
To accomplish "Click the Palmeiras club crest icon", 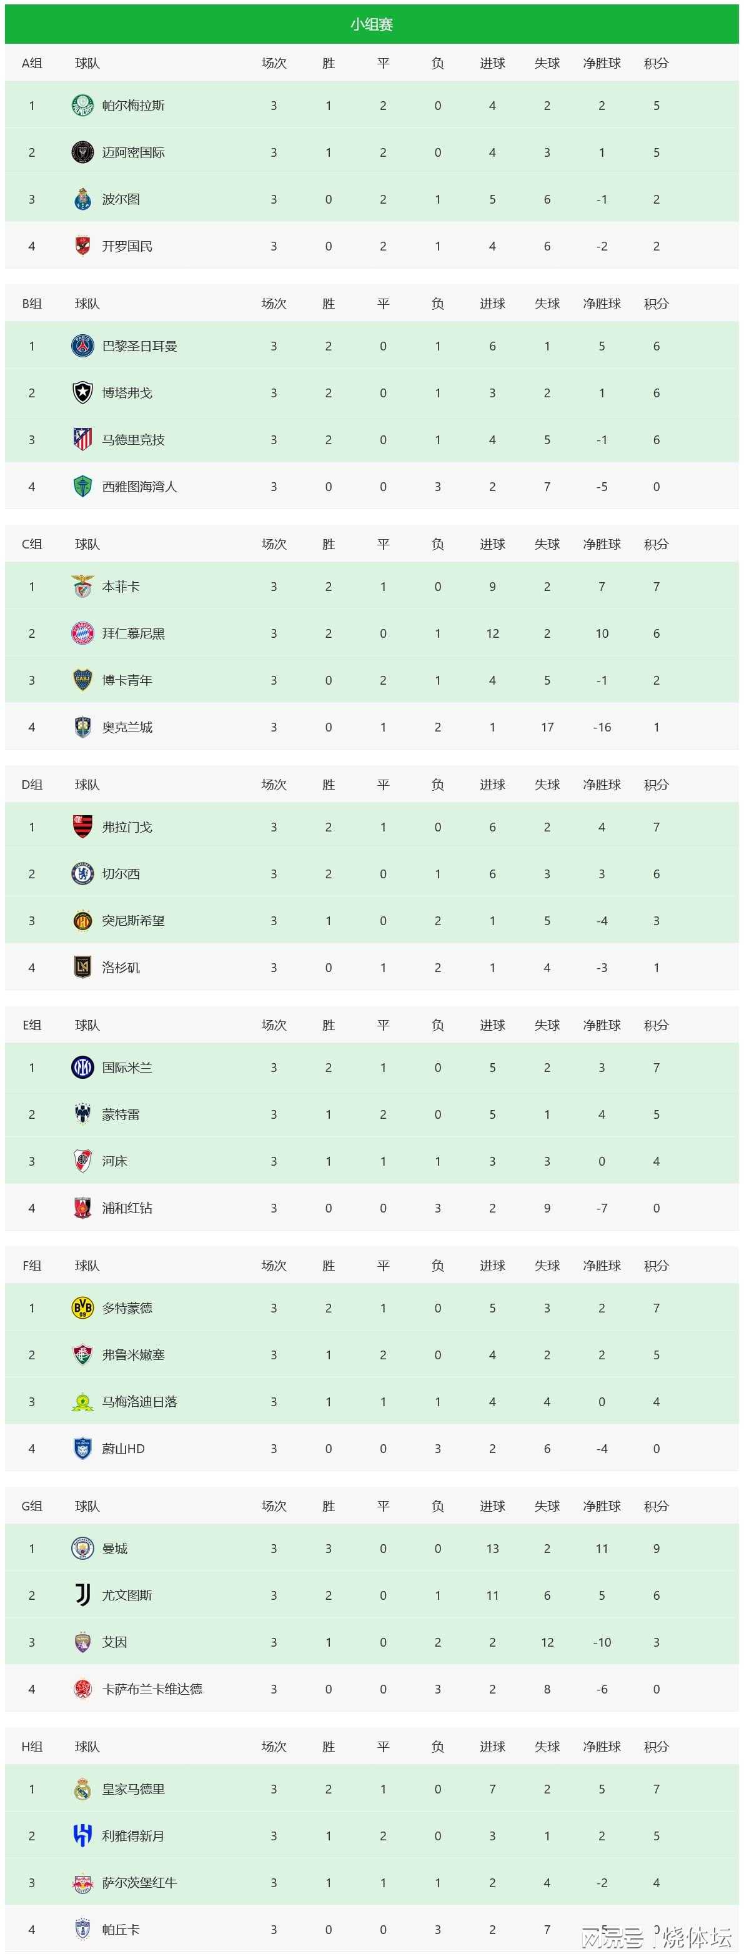I will [x=82, y=106].
